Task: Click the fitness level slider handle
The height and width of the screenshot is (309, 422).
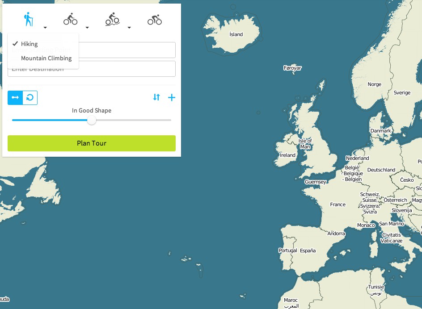Action: [92, 120]
